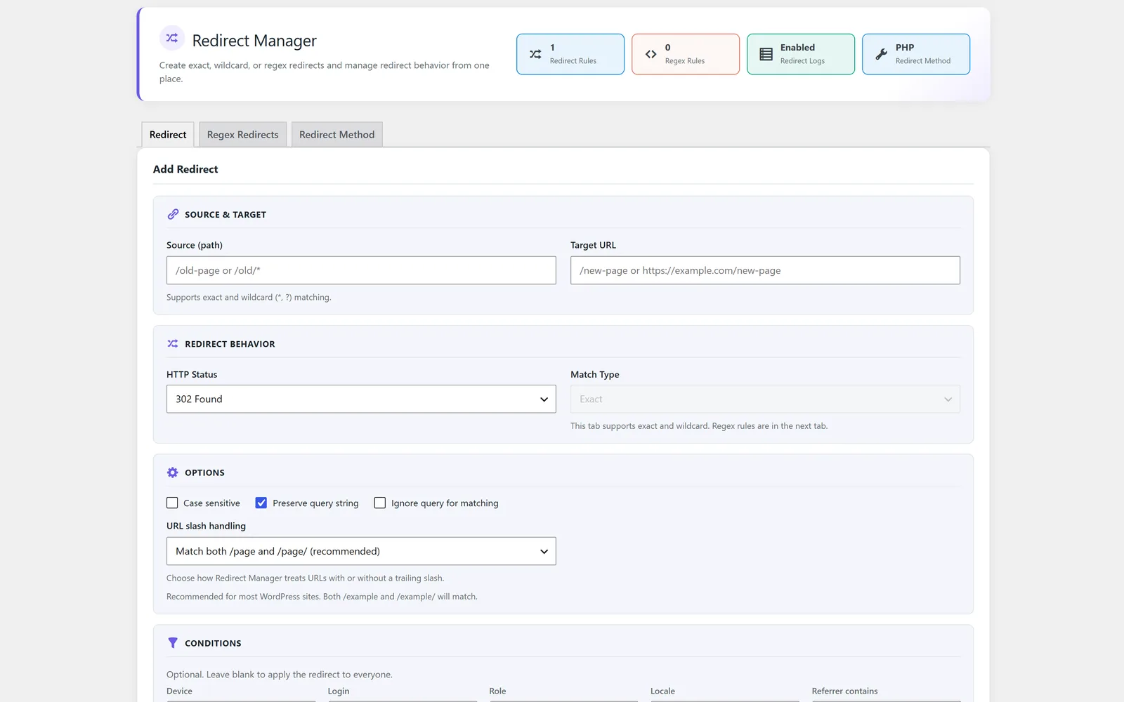
Task: Open the URL slash handling dropdown
Action: point(361,551)
